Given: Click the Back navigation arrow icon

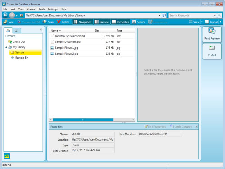Looking at the screenshot, I should click(x=5, y=15).
